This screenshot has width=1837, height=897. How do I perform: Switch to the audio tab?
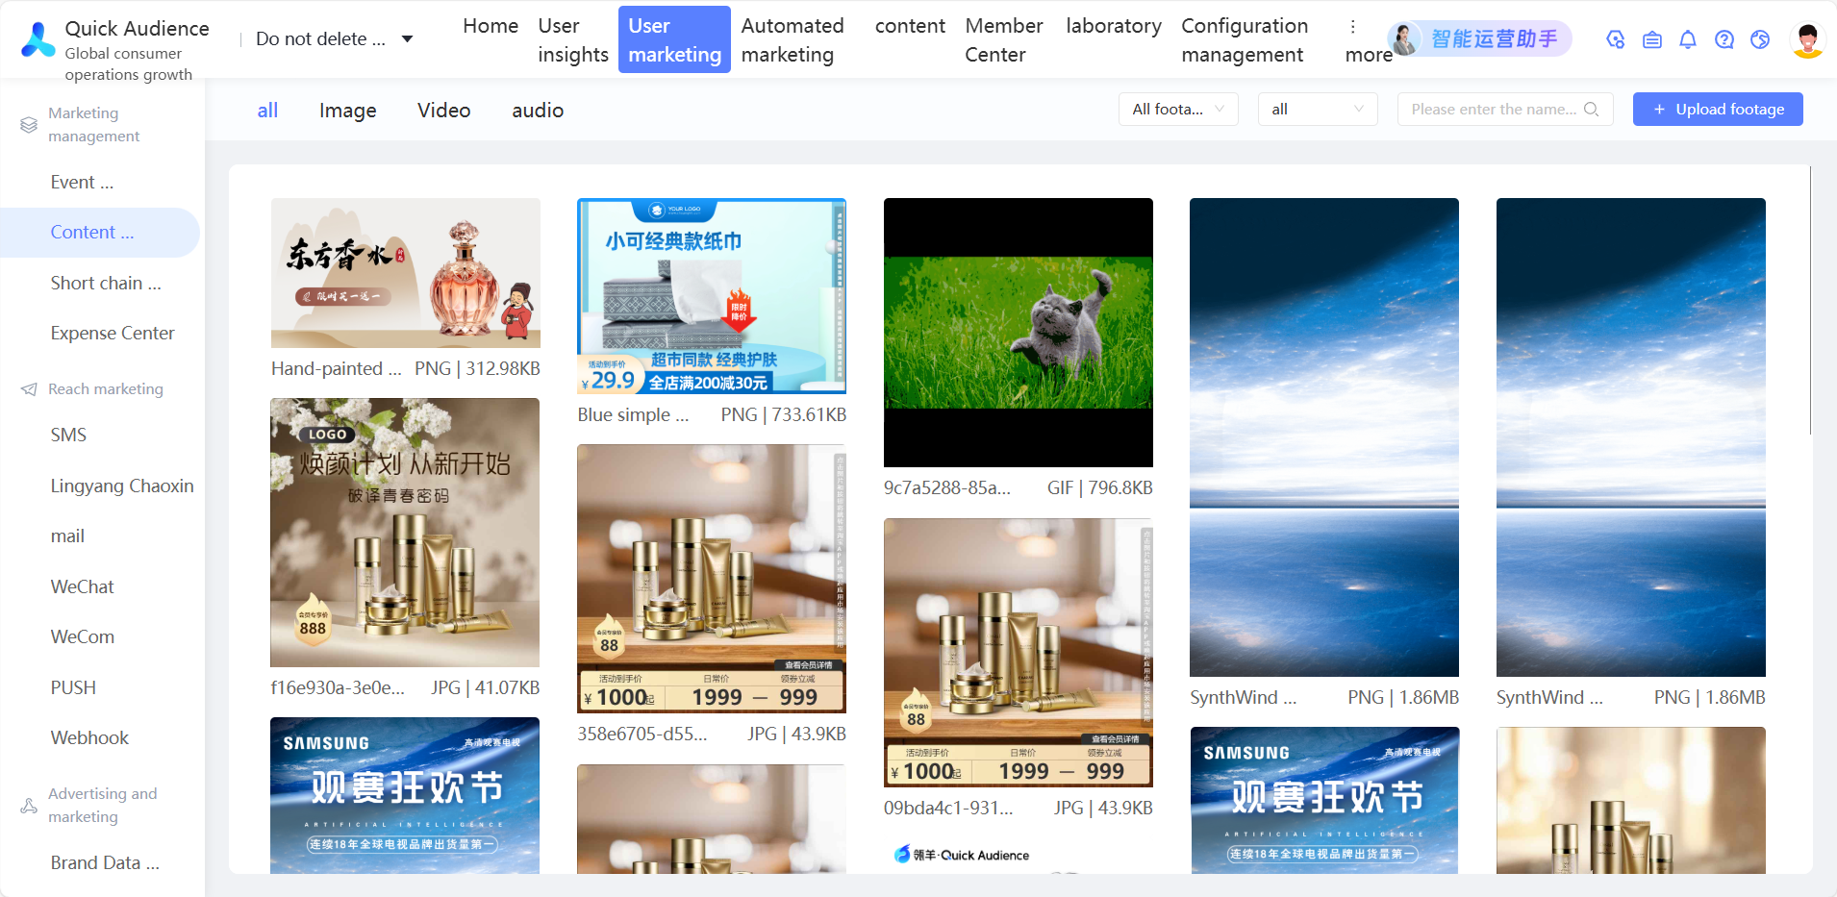click(538, 111)
